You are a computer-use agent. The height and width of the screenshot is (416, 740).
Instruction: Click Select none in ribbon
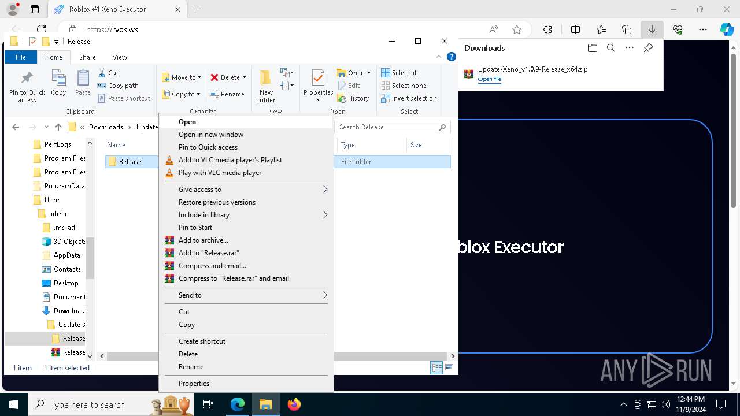point(404,86)
